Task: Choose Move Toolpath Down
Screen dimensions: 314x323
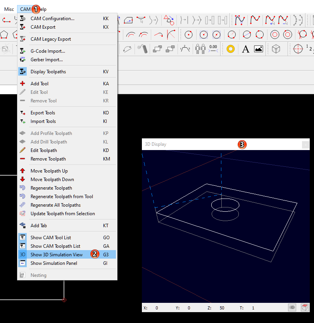Action: pyautogui.click(x=67, y=180)
